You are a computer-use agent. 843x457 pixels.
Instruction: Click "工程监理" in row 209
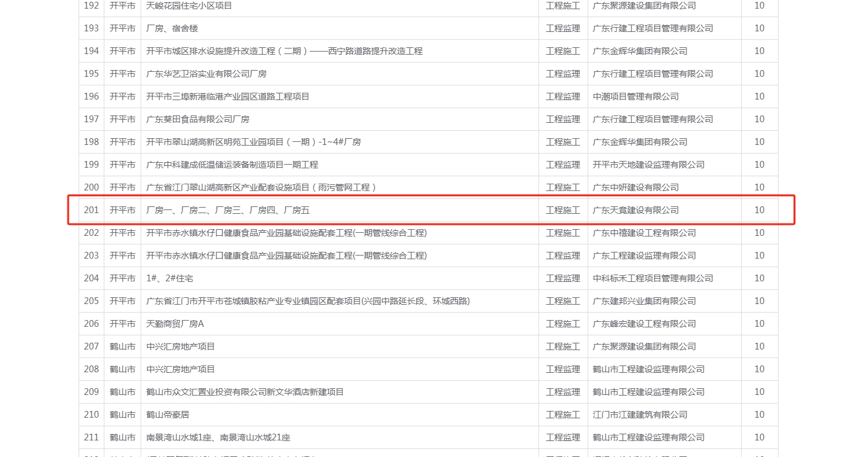tap(563, 392)
